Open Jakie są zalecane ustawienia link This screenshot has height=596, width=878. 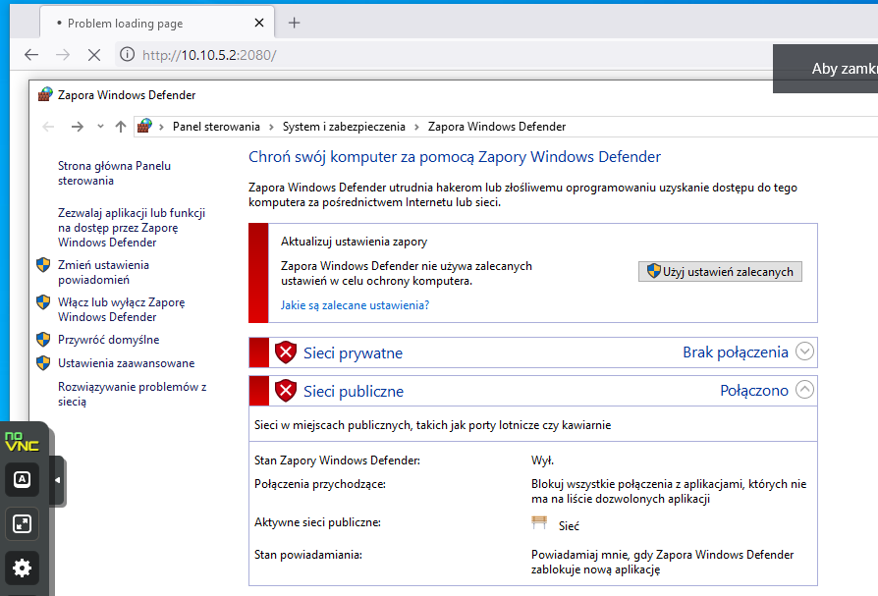pyautogui.click(x=355, y=305)
